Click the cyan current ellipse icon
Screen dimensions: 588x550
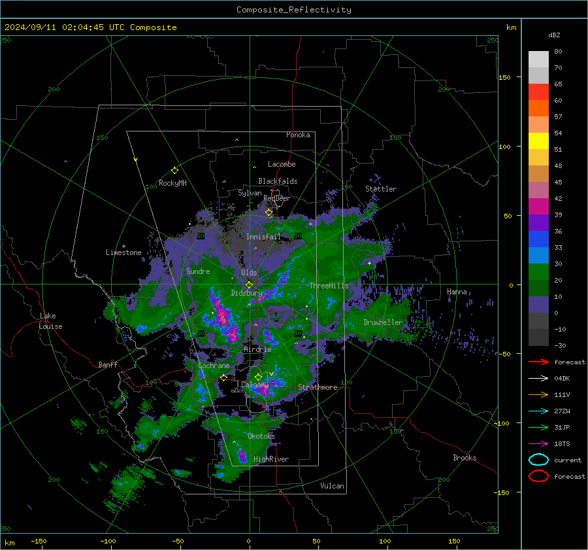tap(538, 460)
